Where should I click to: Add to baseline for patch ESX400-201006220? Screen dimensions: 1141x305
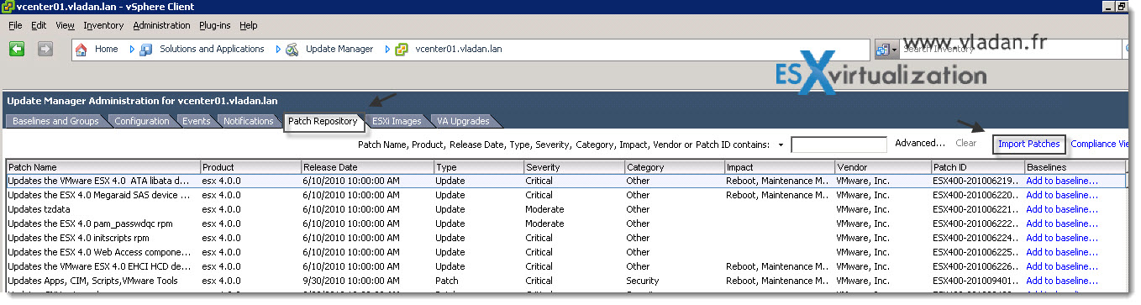[1062, 195]
